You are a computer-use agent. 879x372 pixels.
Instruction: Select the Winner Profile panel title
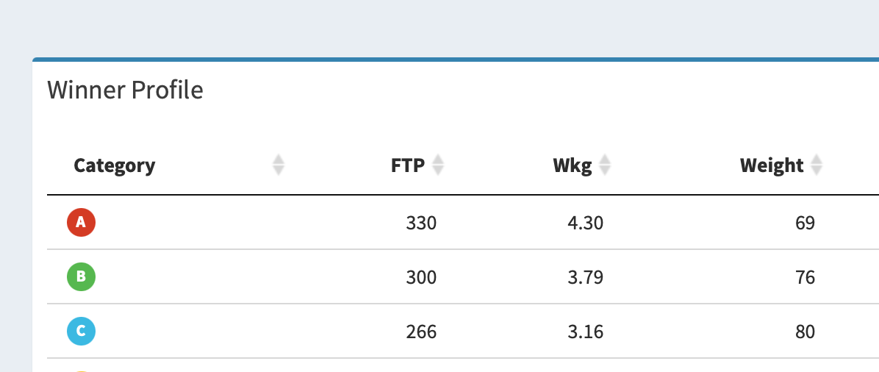click(125, 90)
